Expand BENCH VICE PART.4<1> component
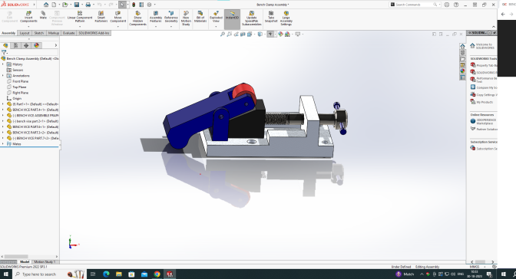 point(3,110)
